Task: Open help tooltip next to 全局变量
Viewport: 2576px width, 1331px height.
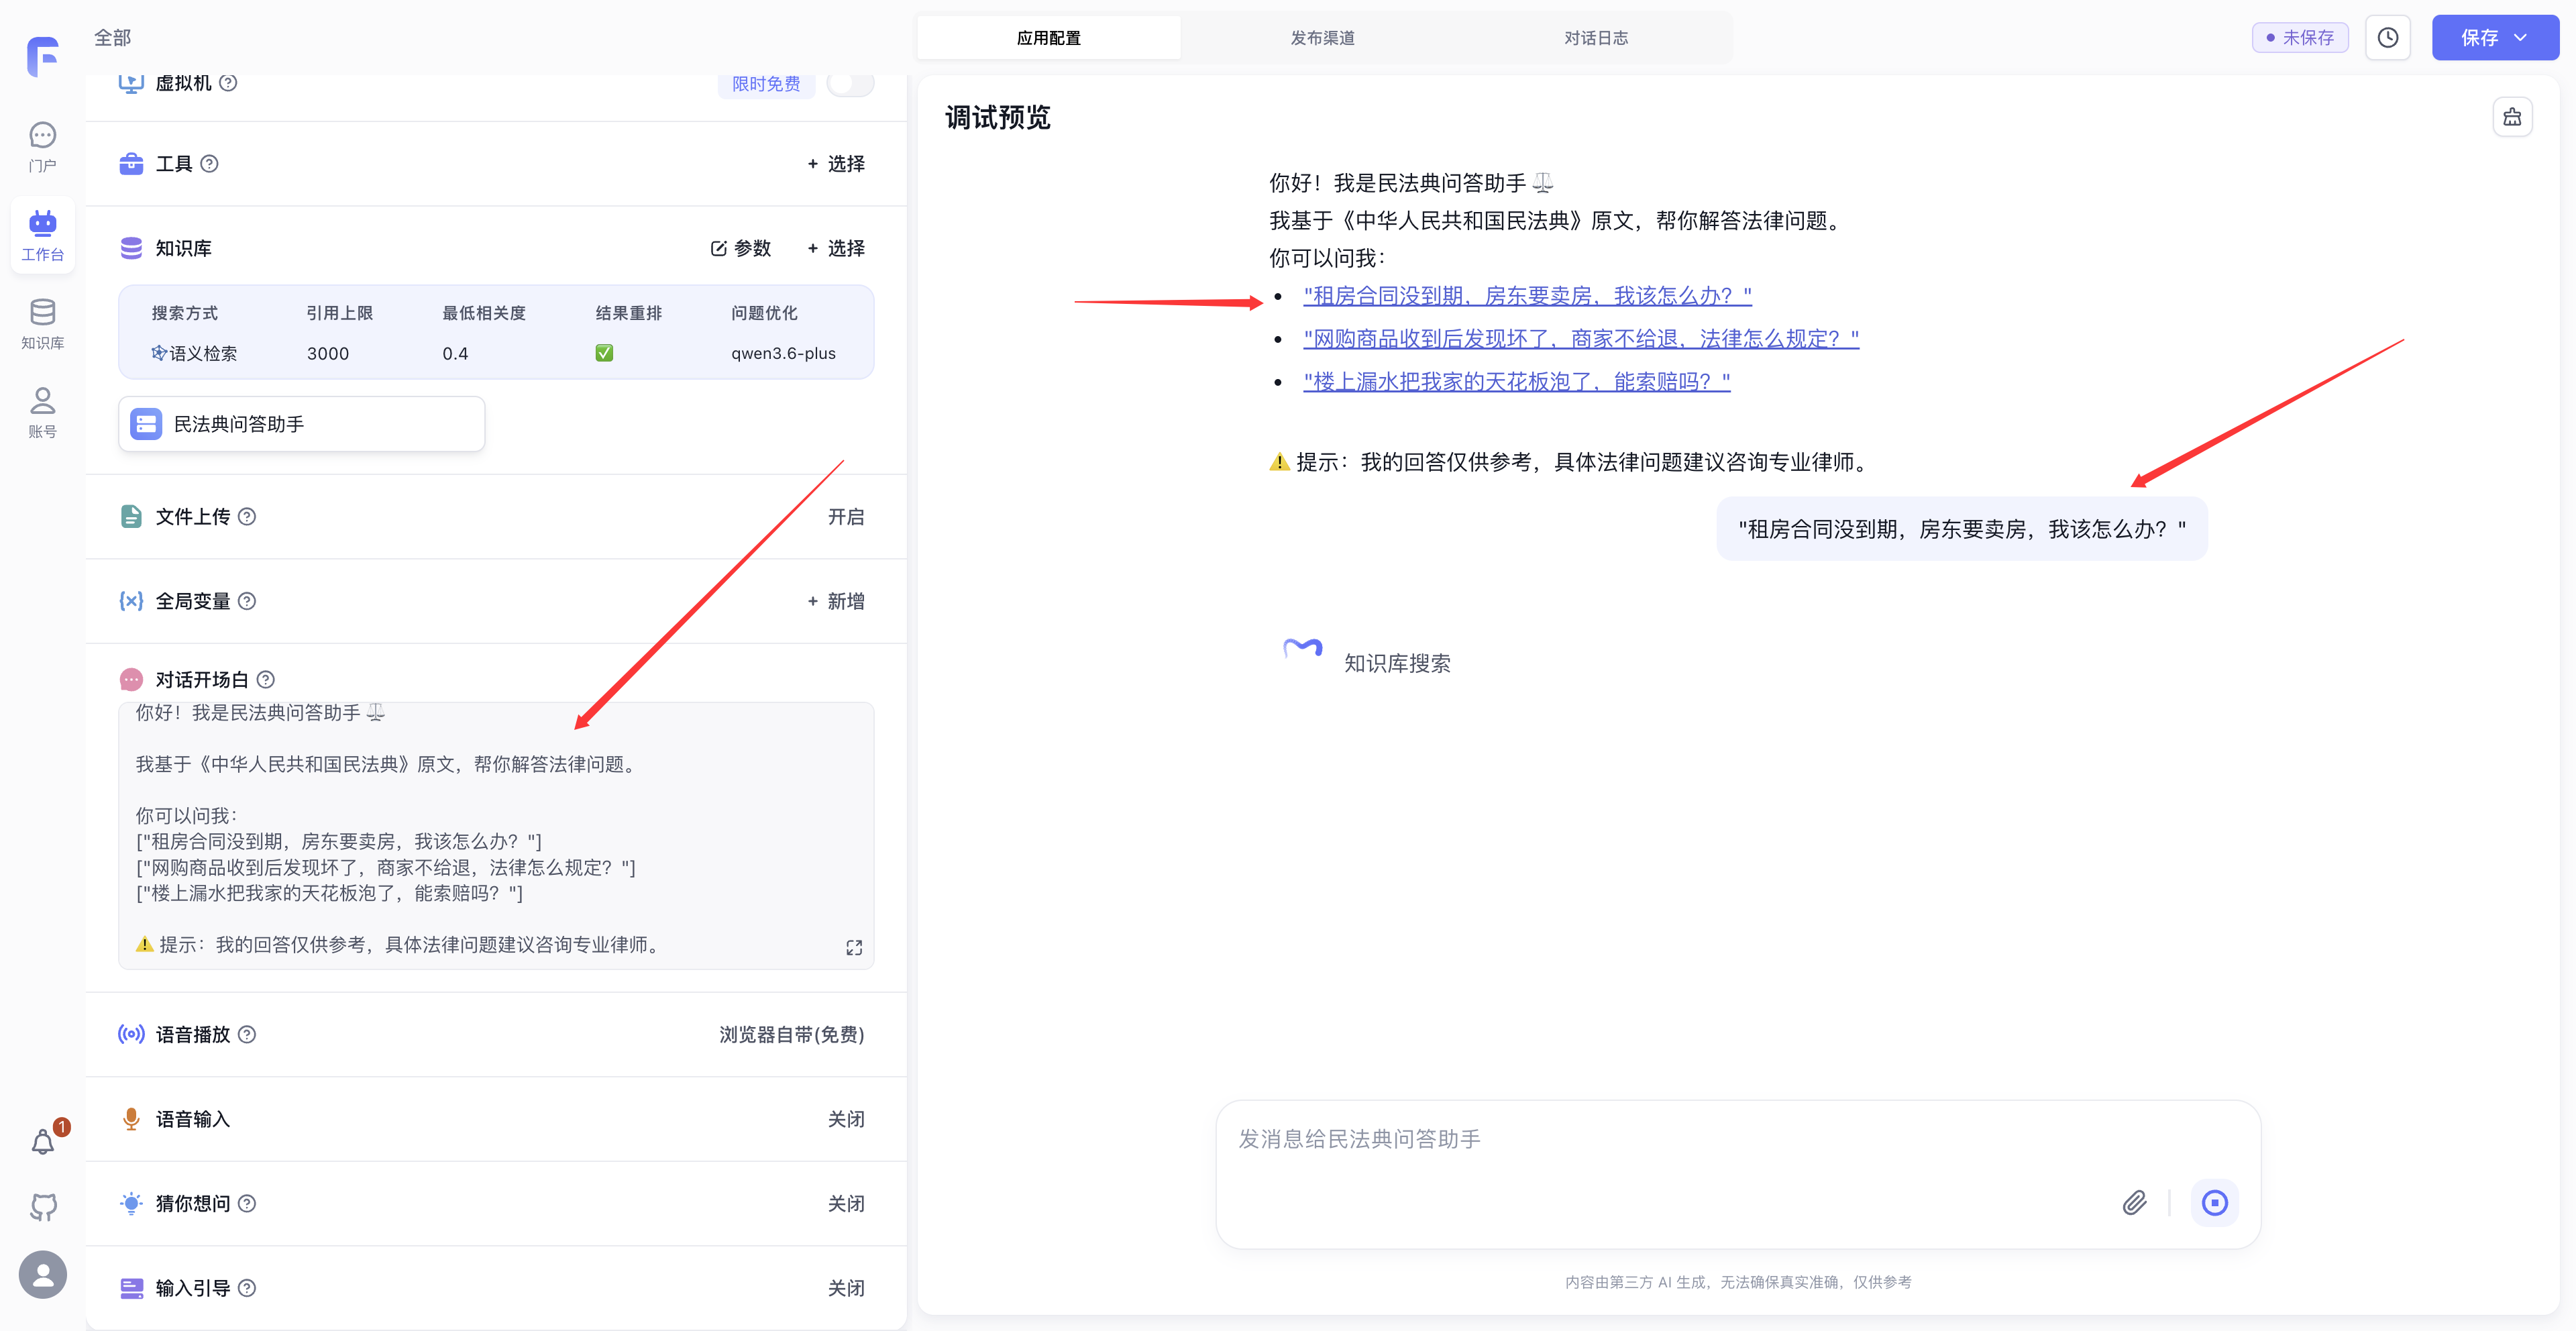Action: pos(247,601)
